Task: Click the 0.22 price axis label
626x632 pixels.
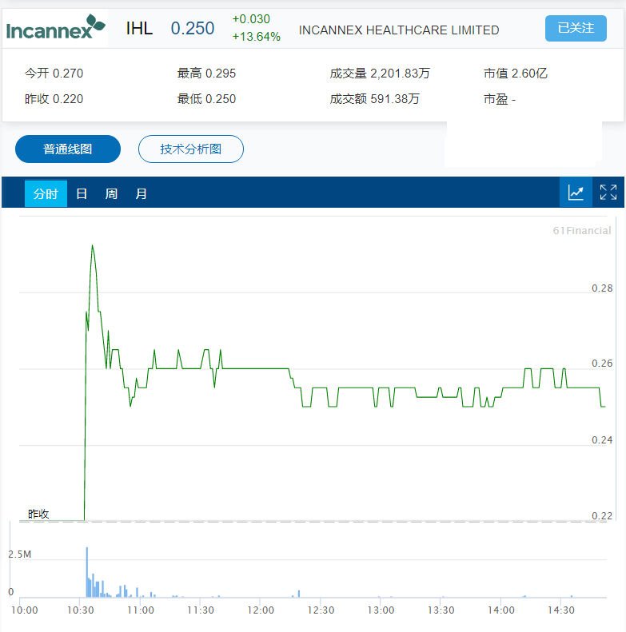Action: (x=602, y=516)
